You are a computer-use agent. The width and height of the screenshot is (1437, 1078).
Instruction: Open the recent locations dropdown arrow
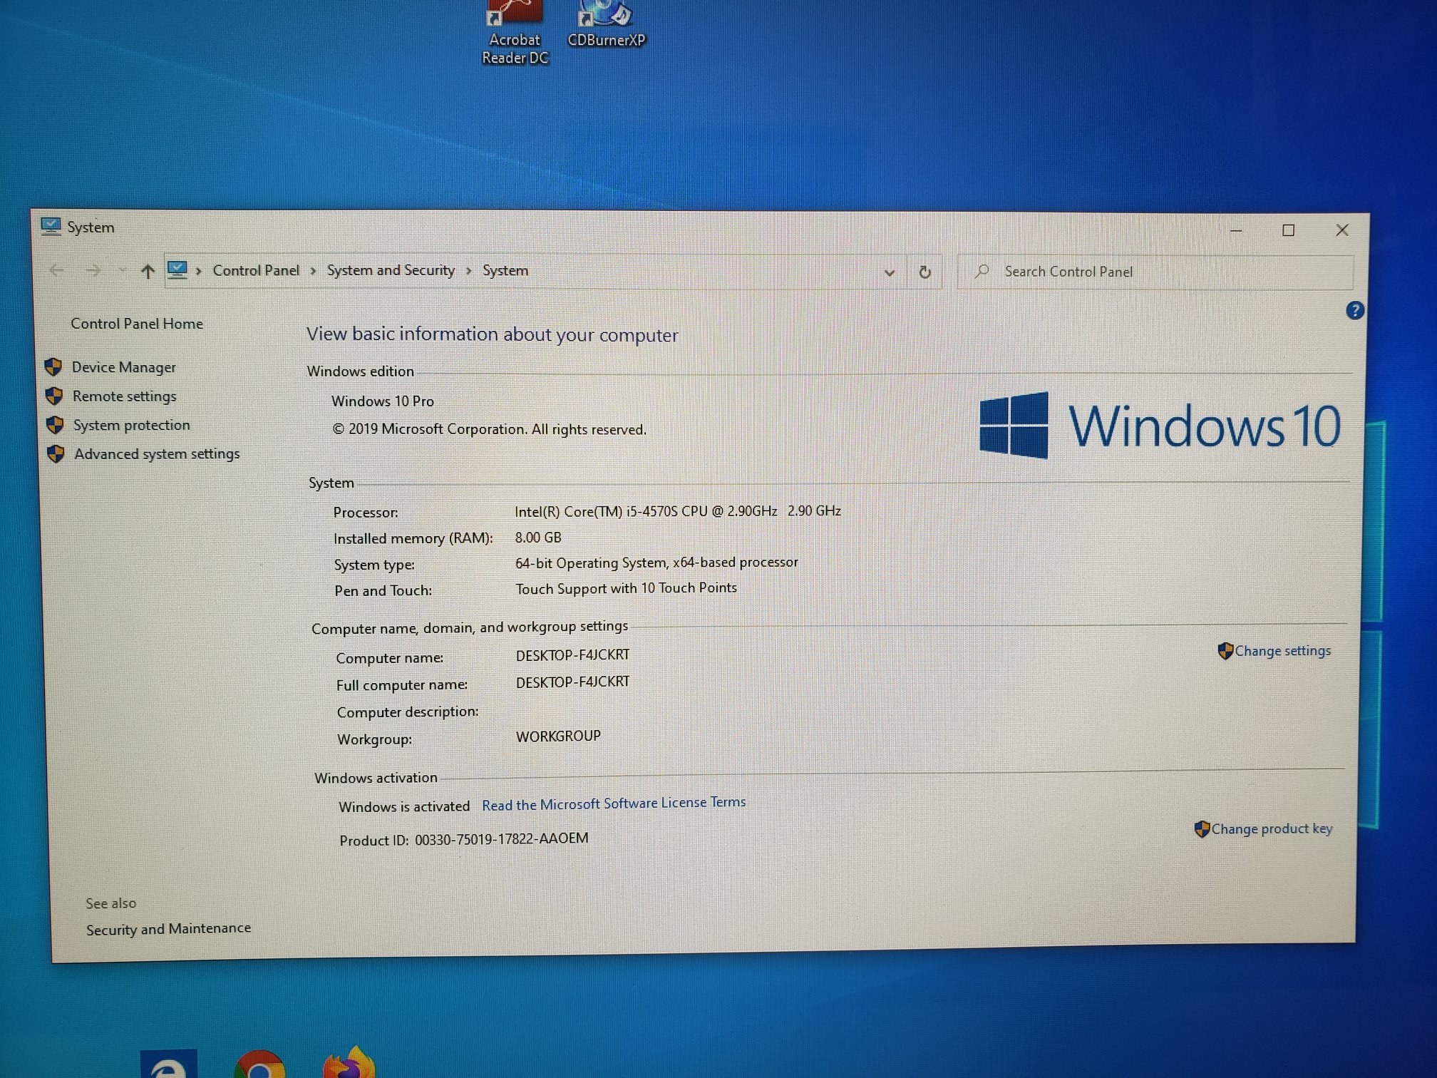pos(123,270)
